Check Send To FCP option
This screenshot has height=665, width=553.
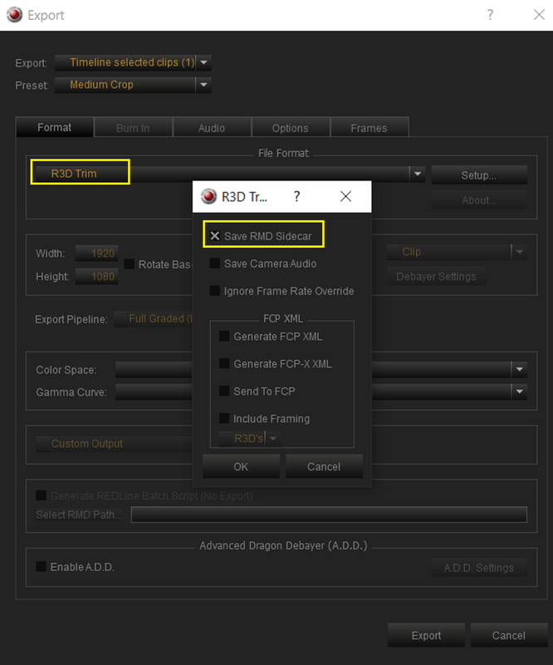224,391
